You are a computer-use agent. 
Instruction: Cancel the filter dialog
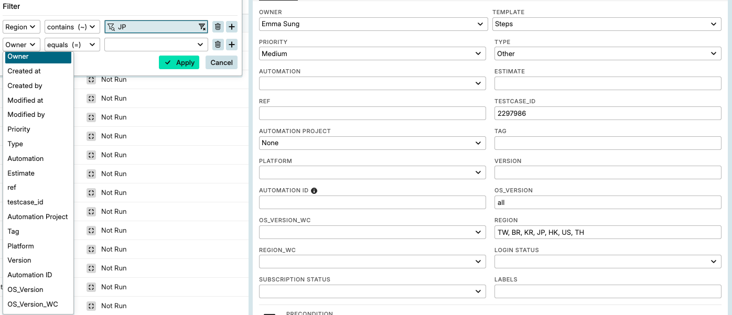(x=221, y=62)
